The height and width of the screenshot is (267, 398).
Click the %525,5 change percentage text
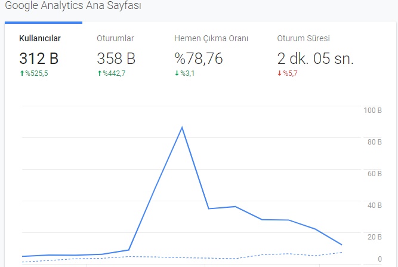click(37, 73)
